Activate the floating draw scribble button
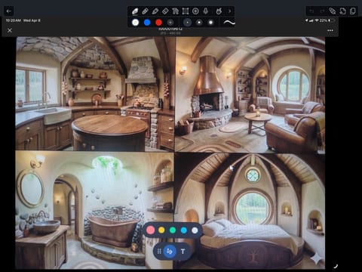362x272 pixels. pyautogui.click(x=170, y=251)
